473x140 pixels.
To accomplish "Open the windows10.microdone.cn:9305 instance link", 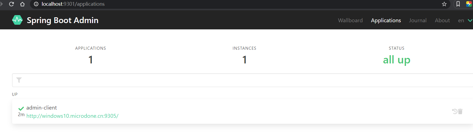I will click(72, 116).
